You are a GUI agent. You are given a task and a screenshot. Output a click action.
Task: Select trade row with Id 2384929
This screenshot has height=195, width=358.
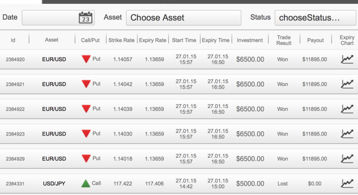pyautogui.click(x=179, y=158)
